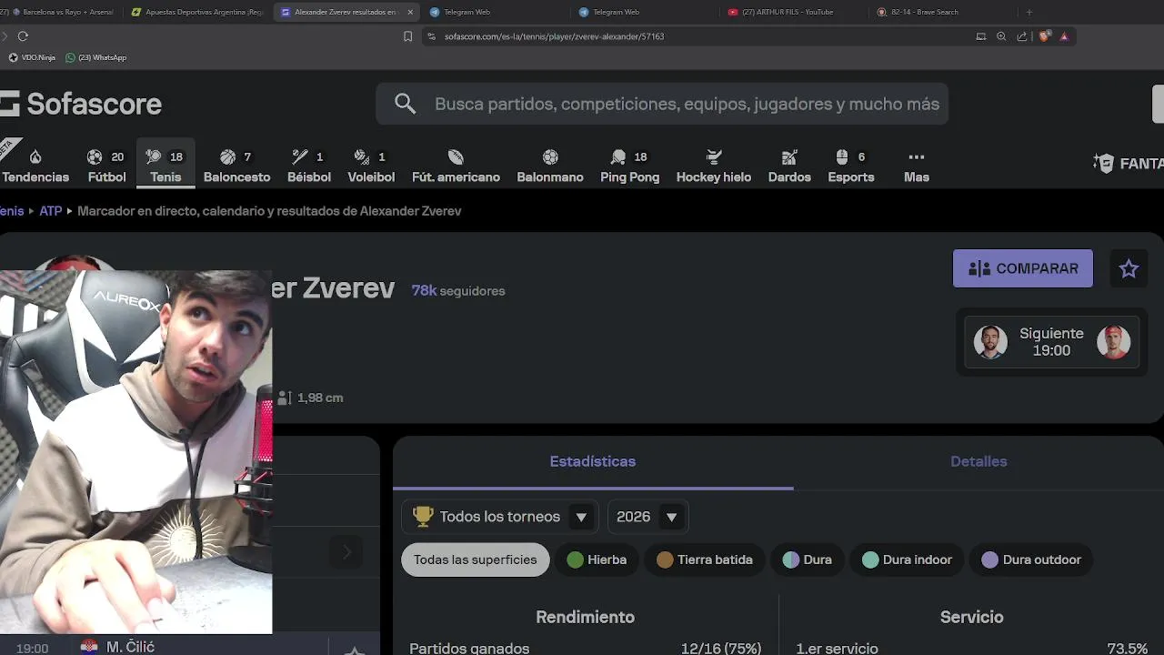Select the Dura surface filter

808,559
